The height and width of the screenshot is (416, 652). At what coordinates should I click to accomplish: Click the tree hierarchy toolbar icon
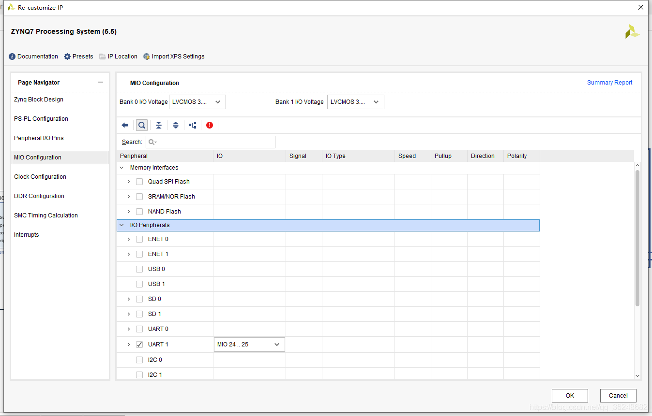point(193,125)
